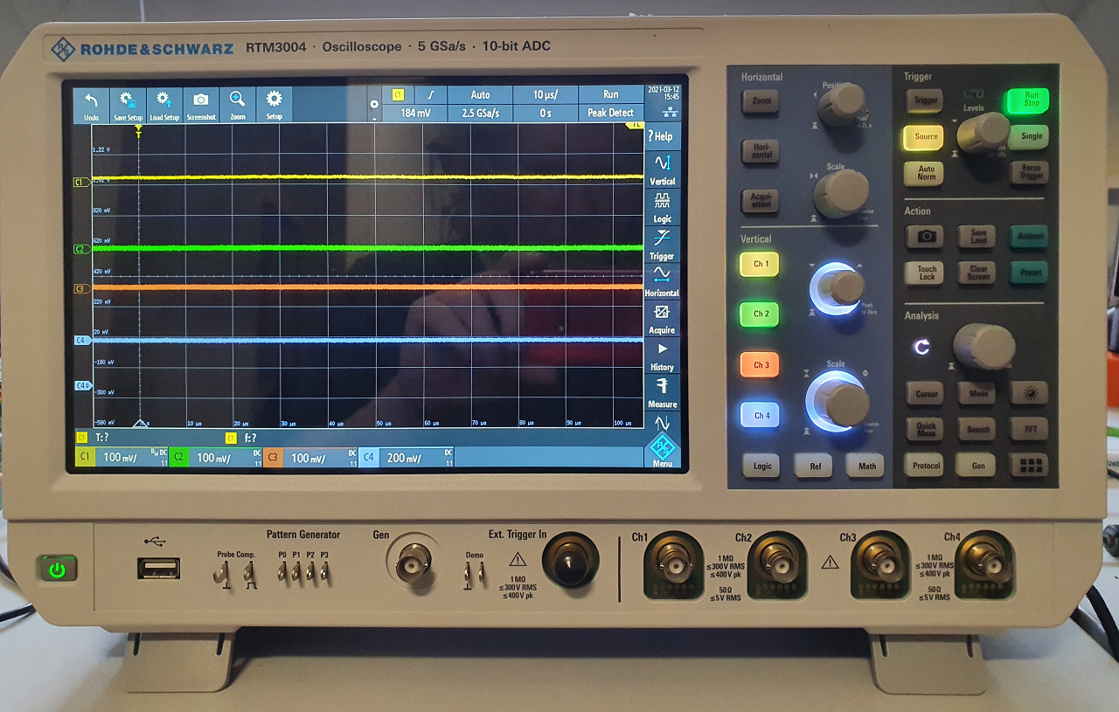Screen dimensions: 1119x712
Task: Take a capture with the on-screen Screenshot icon
Action: [x=201, y=105]
